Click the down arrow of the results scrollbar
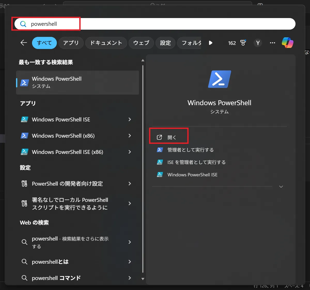The image size is (310, 290). pos(143,279)
